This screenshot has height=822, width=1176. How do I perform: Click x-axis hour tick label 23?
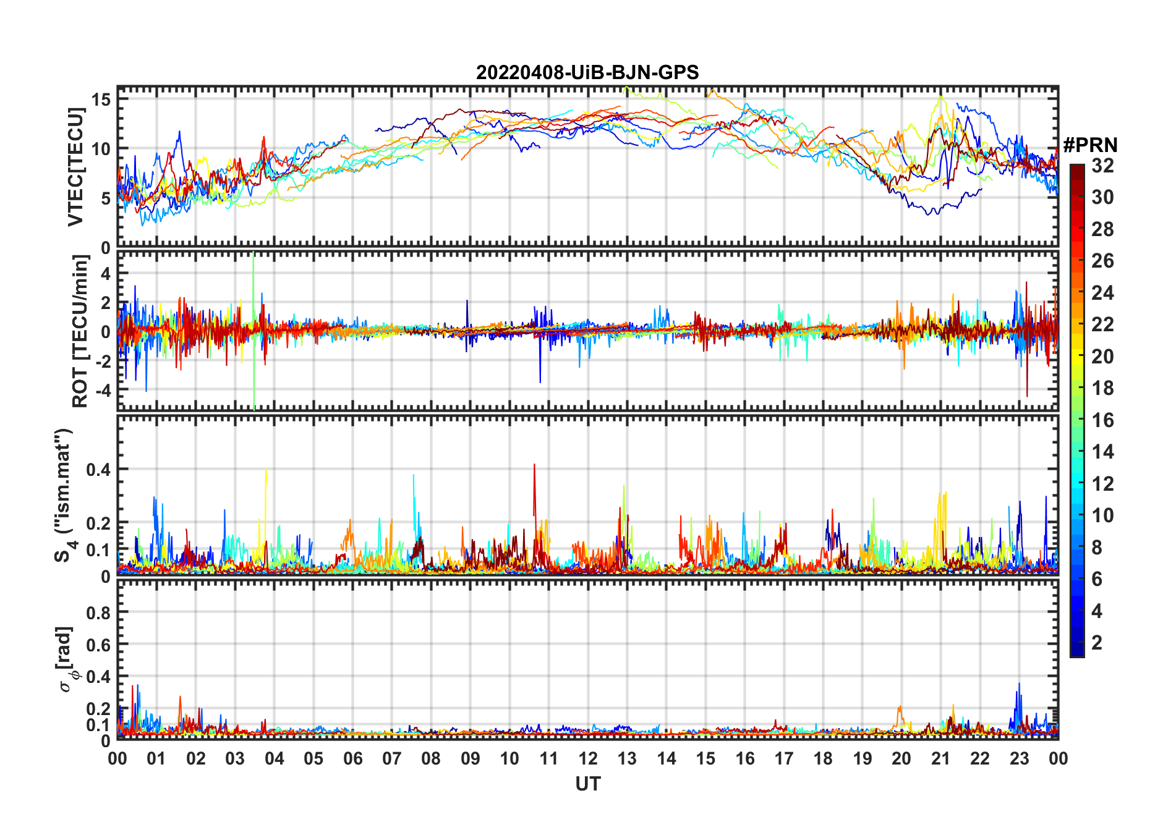click(1020, 758)
